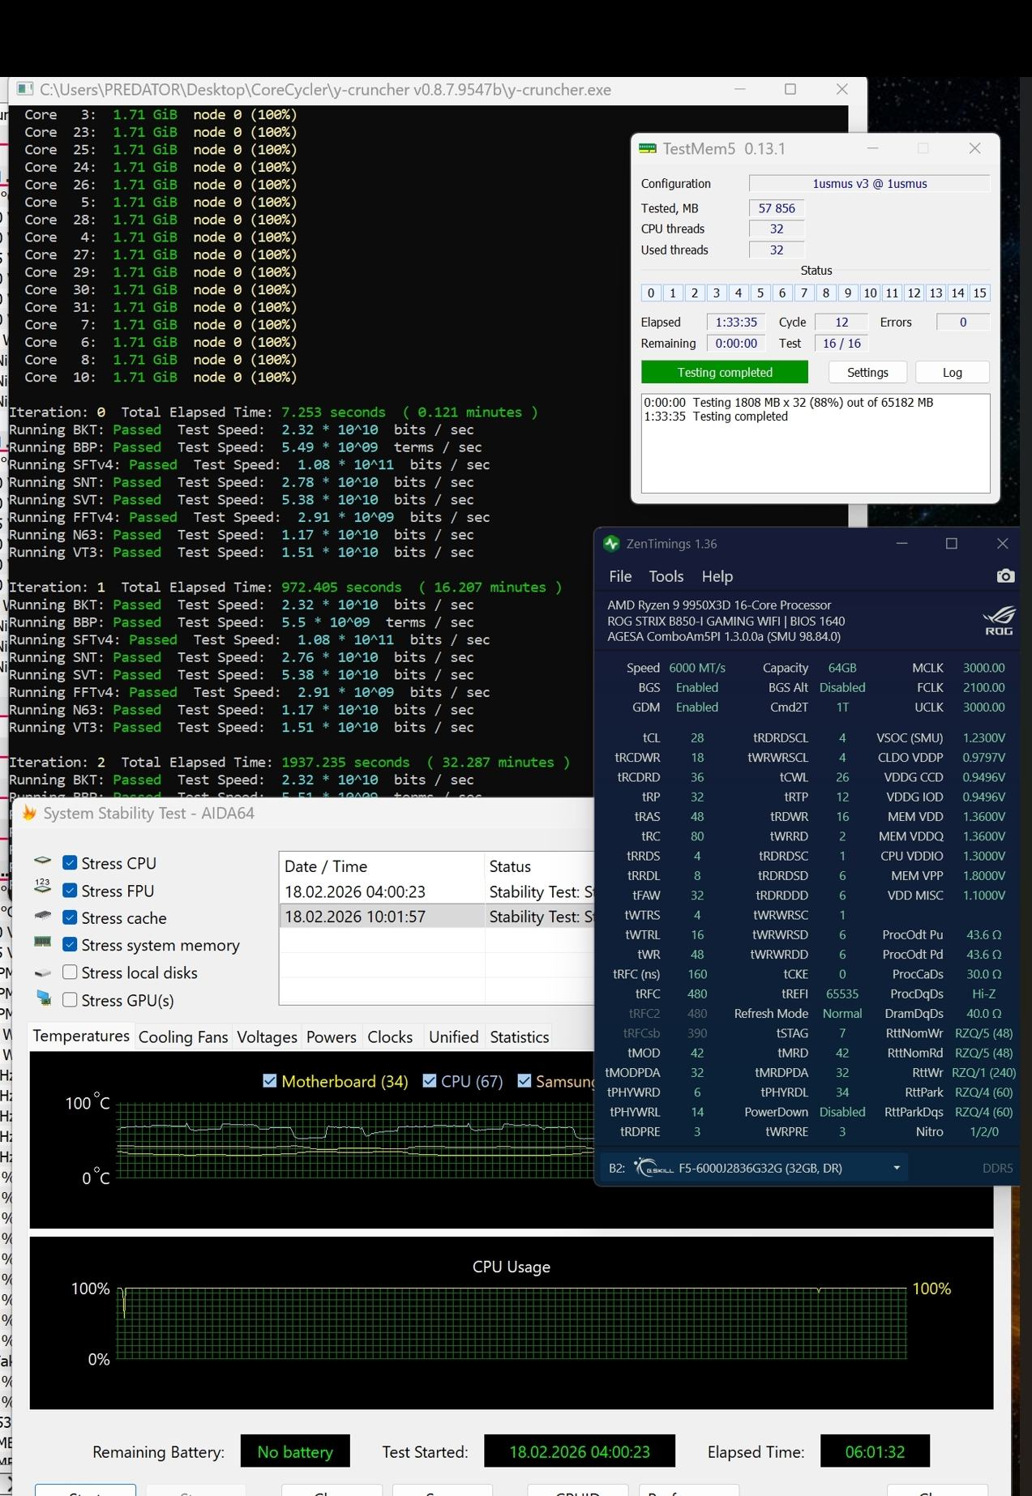Click the TestMem5 log entry 'Testing completed'
The image size is (1032, 1496).
coord(716,417)
